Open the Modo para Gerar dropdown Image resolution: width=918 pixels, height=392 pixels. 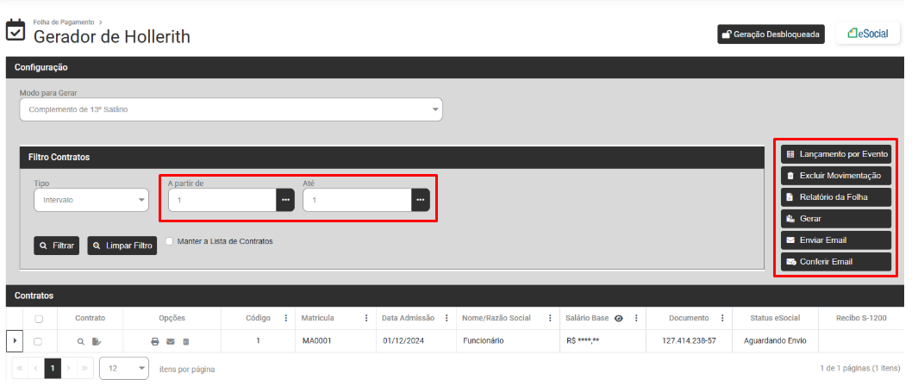[231, 109]
